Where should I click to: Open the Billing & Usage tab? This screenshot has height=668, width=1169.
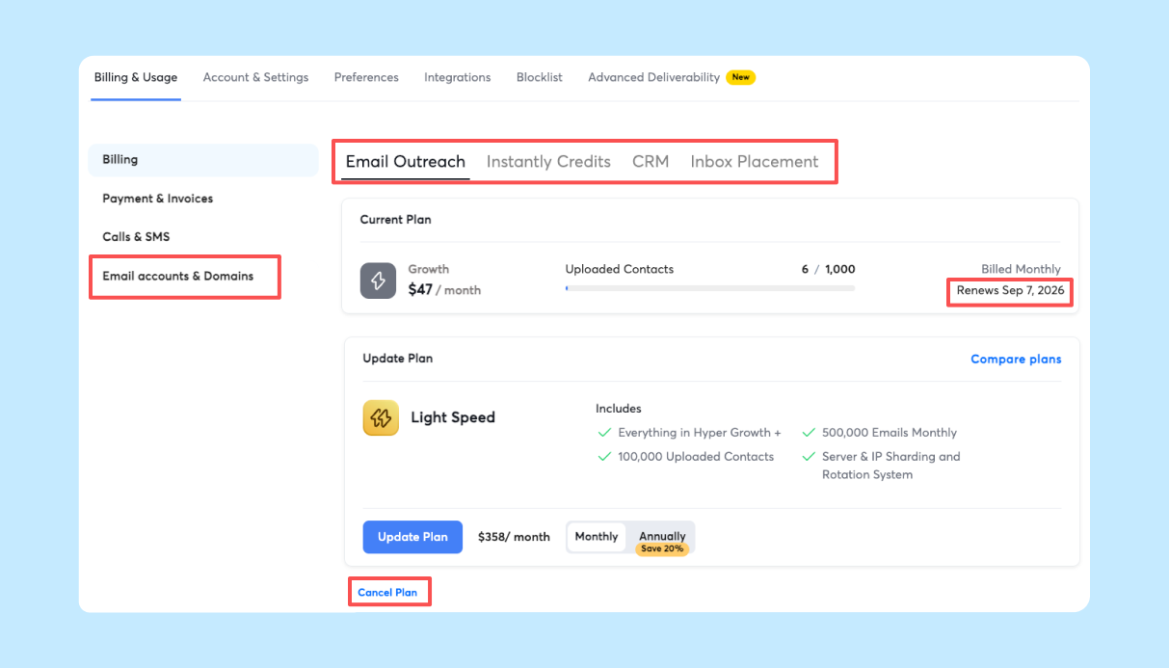136,77
